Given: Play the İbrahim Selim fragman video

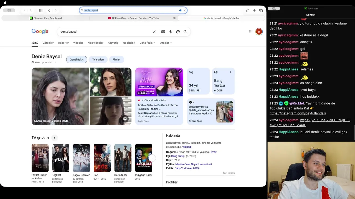Looking at the screenshot, I should (x=159, y=82).
